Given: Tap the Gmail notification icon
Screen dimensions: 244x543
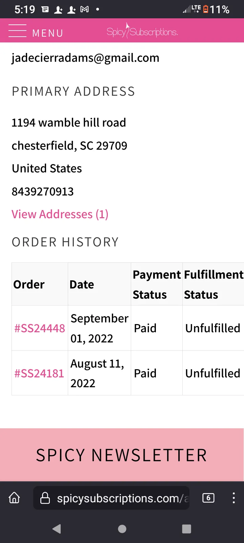Looking at the screenshot, I should [x=84, y=10].
